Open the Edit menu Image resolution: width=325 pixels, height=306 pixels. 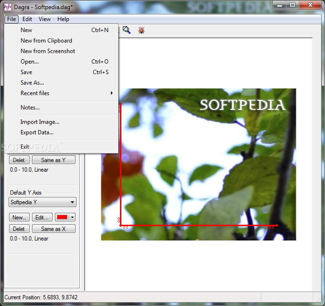click(x=27, y=19)
